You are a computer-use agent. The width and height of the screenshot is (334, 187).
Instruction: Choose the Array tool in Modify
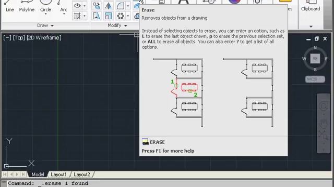pos(121,16)
